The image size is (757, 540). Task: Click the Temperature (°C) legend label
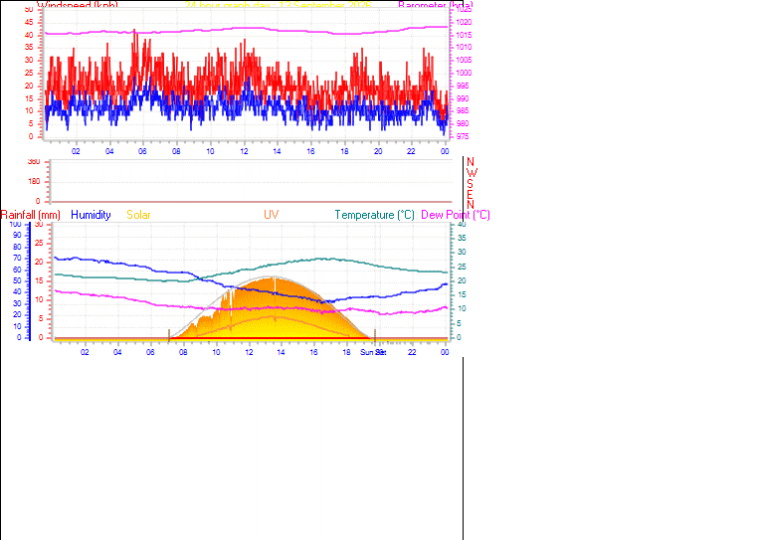(x=375, y=215)
